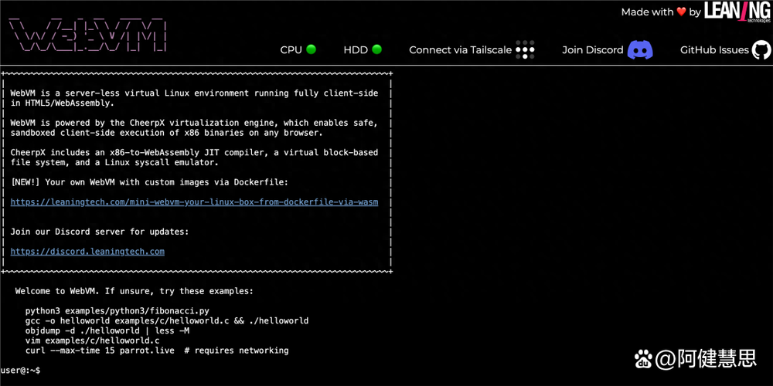Click the GitHub octocat icon
773x386 pixels.
[x=761, y=49]
